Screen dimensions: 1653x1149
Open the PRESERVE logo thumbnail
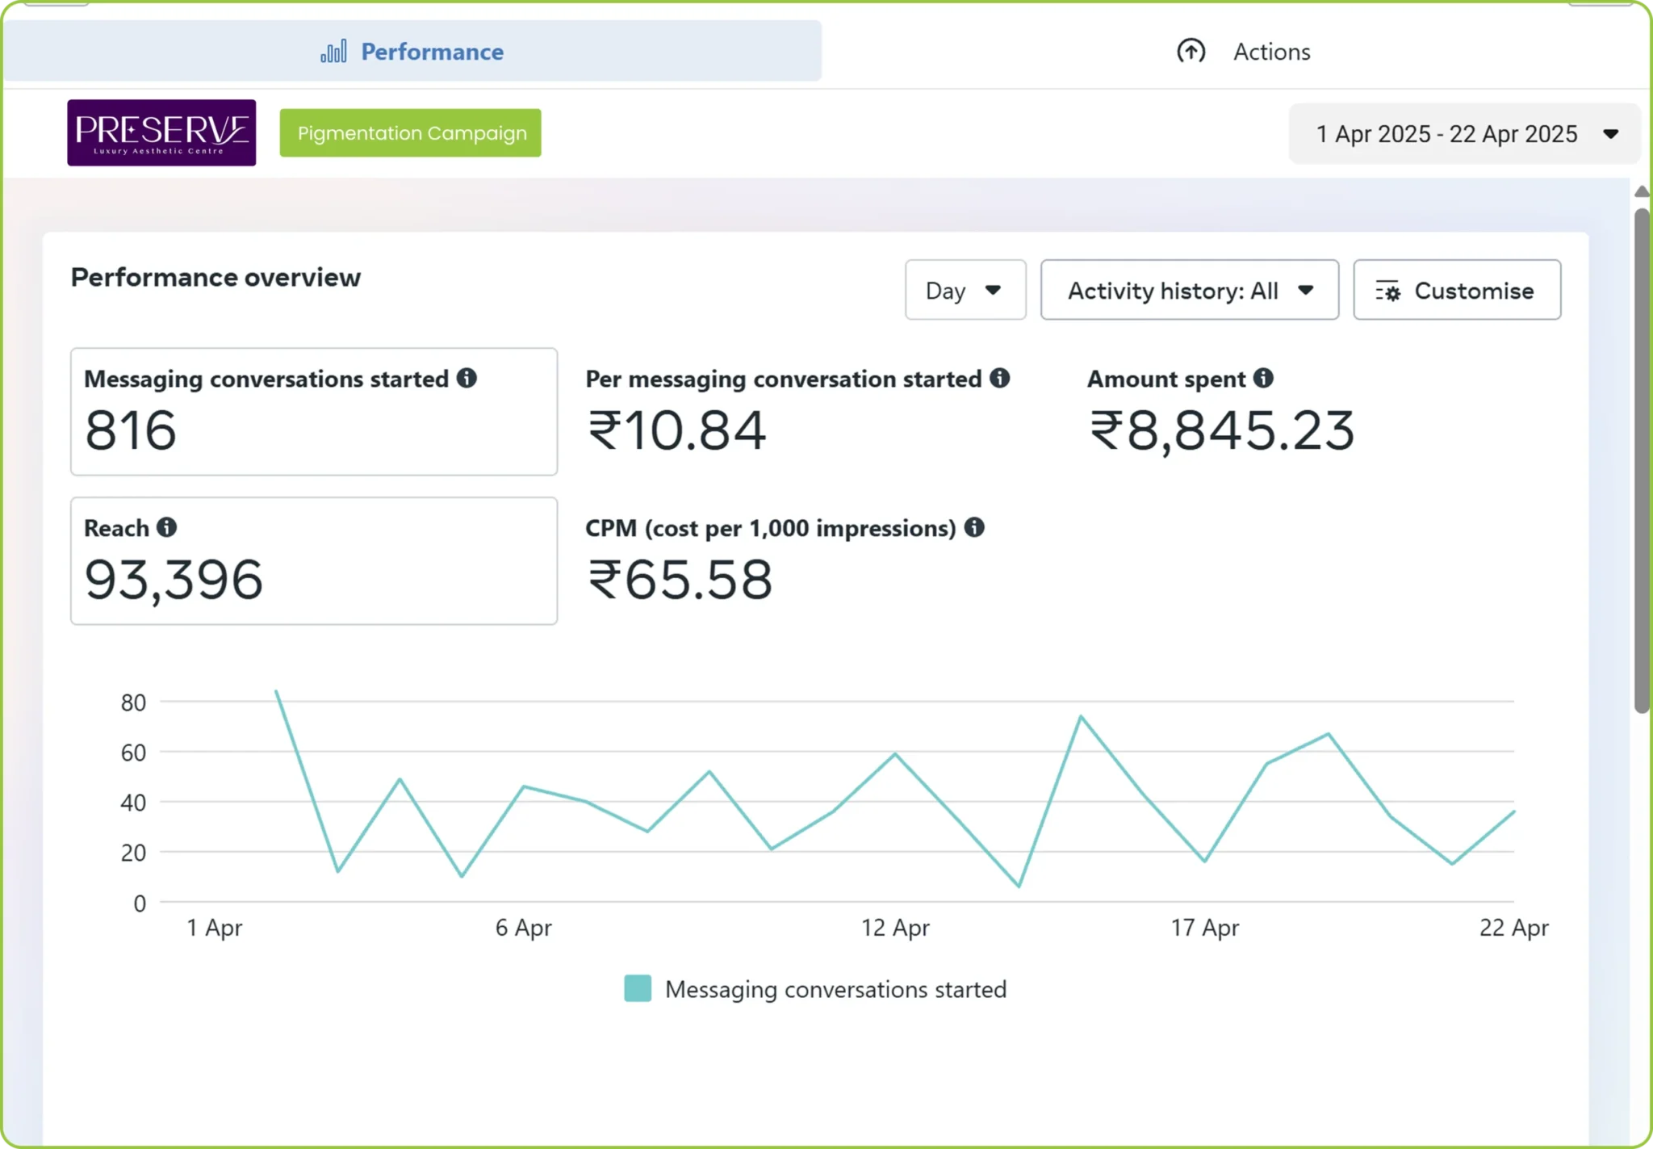point(161,132)
